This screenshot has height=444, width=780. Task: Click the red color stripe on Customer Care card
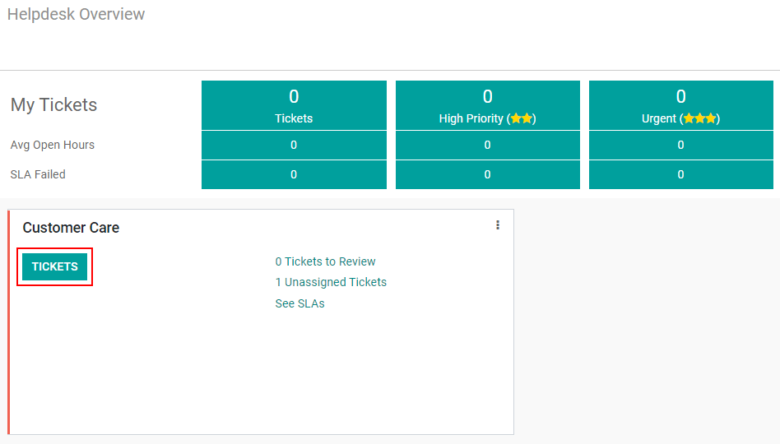tap(9, 322)
